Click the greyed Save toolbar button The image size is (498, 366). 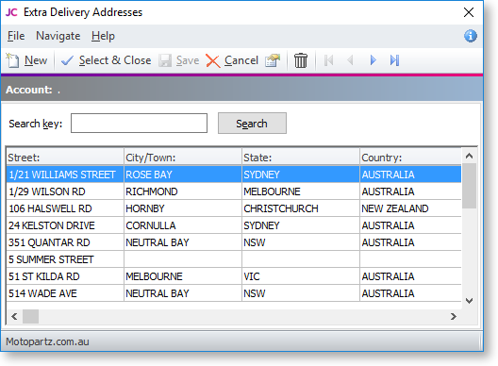pos(179,60)
